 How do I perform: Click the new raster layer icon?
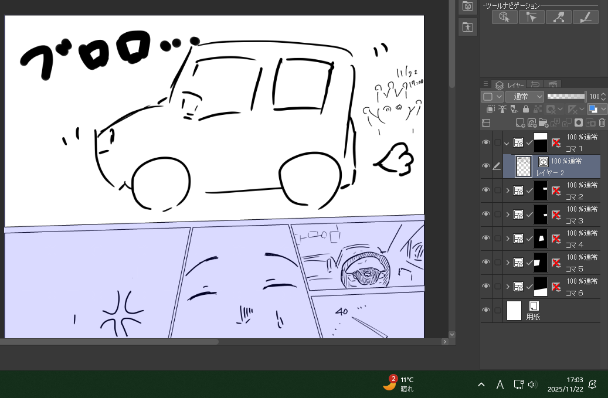(520, 123)
